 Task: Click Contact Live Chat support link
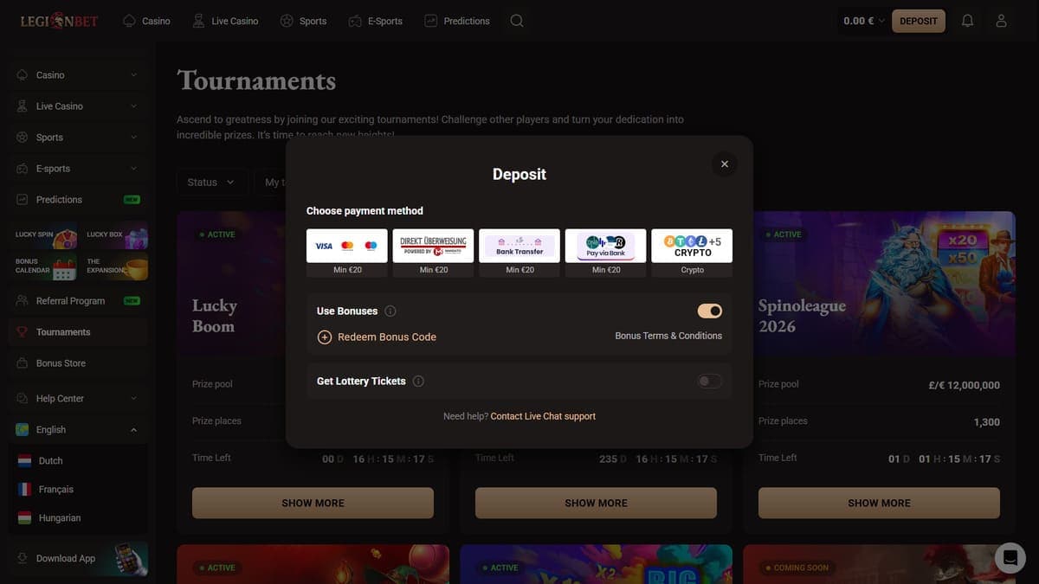tap(543, 416)
